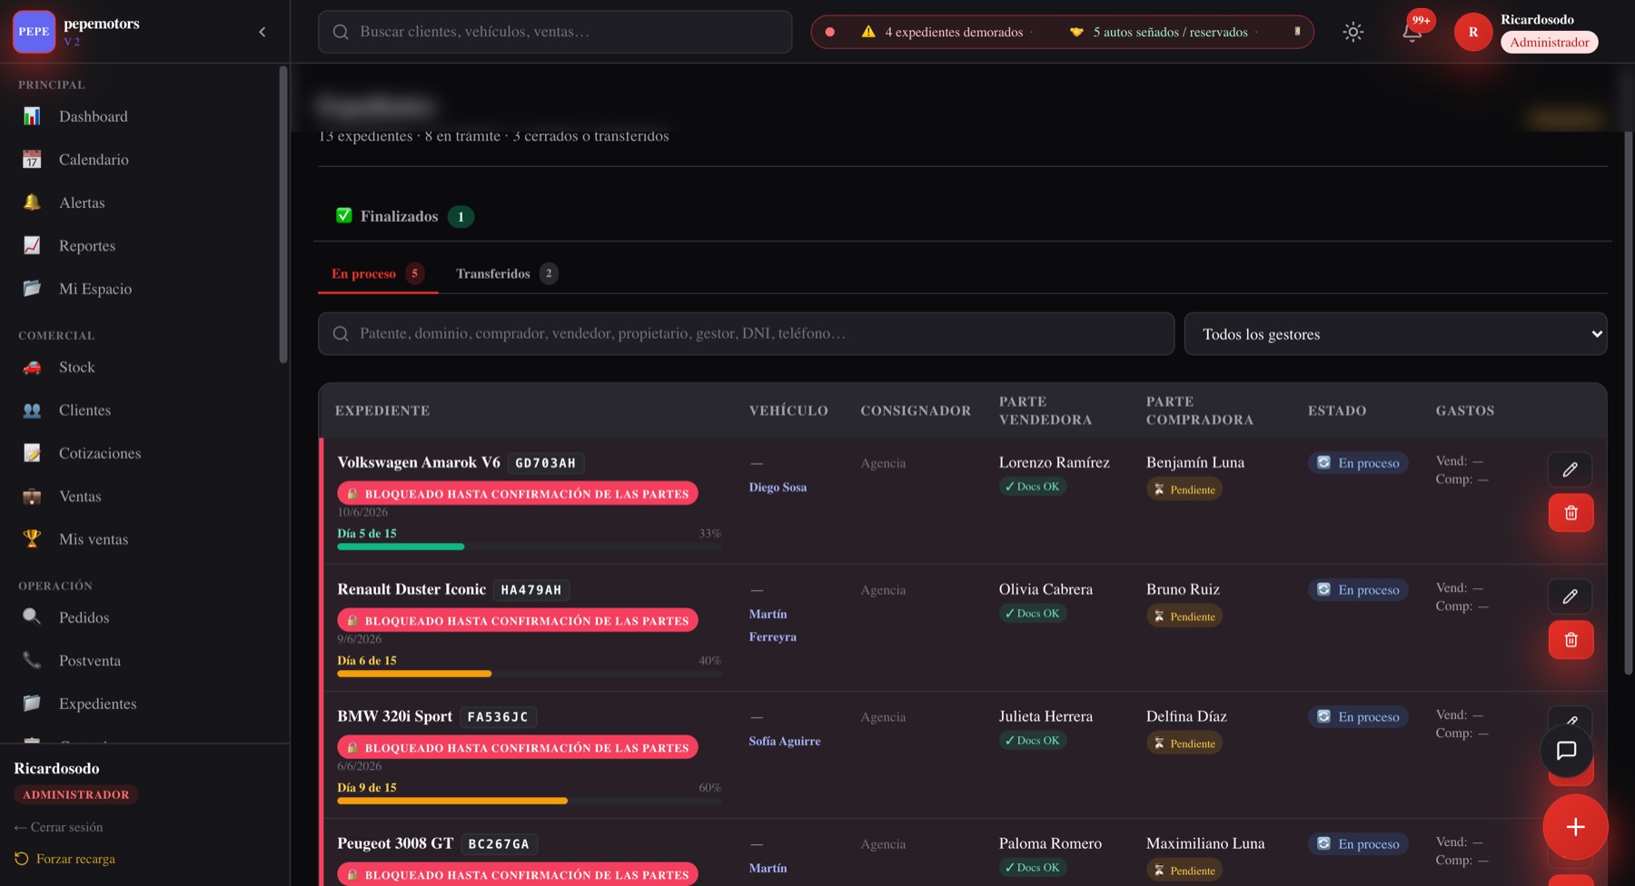This screenshot has height=886, width=1635.
Task: Click the Docs OK badge for Lorenzo Ramírez
Action: (1033, 487)
